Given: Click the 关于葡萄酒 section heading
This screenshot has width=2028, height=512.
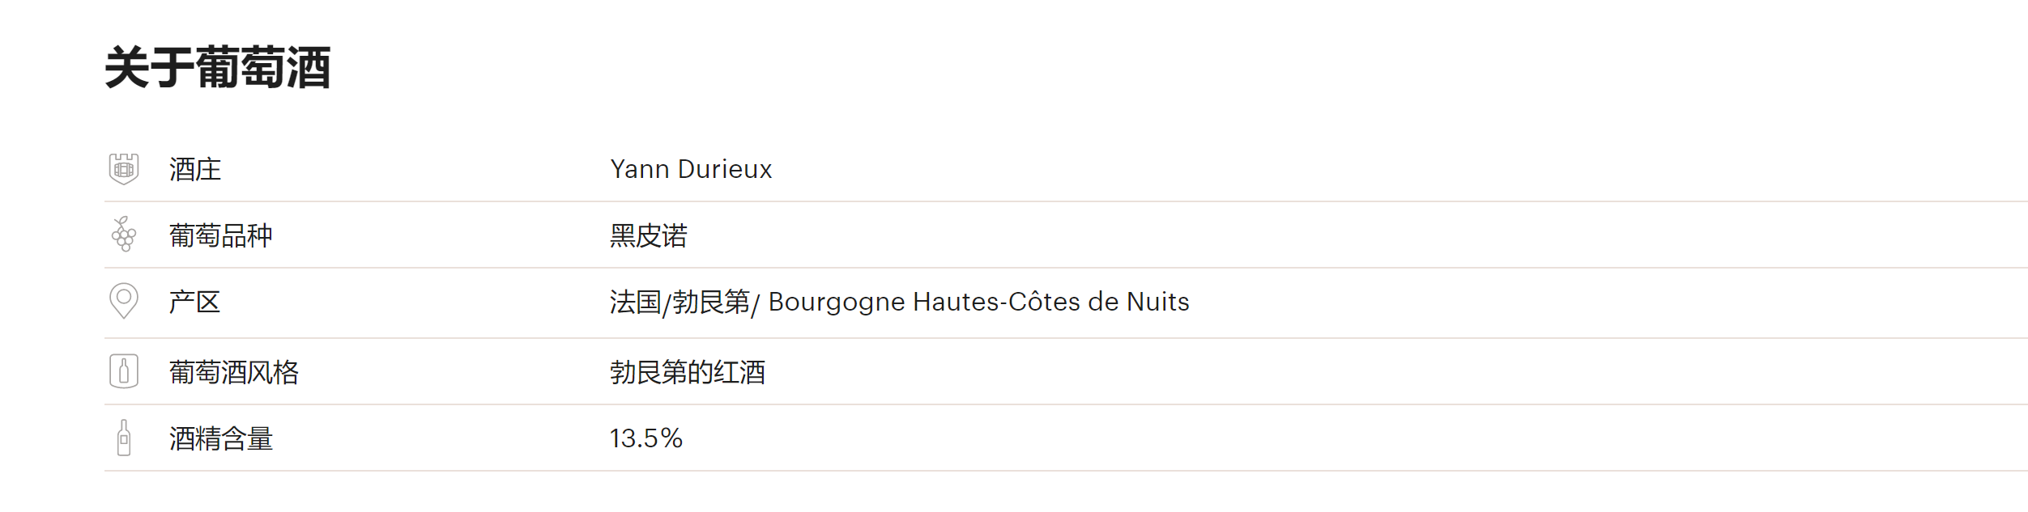Looking at the screenshot, I should [x=217, y=67].
